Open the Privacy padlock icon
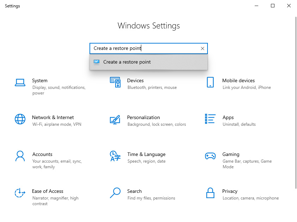This screenshot has width=297, height=222. (210, 193)
